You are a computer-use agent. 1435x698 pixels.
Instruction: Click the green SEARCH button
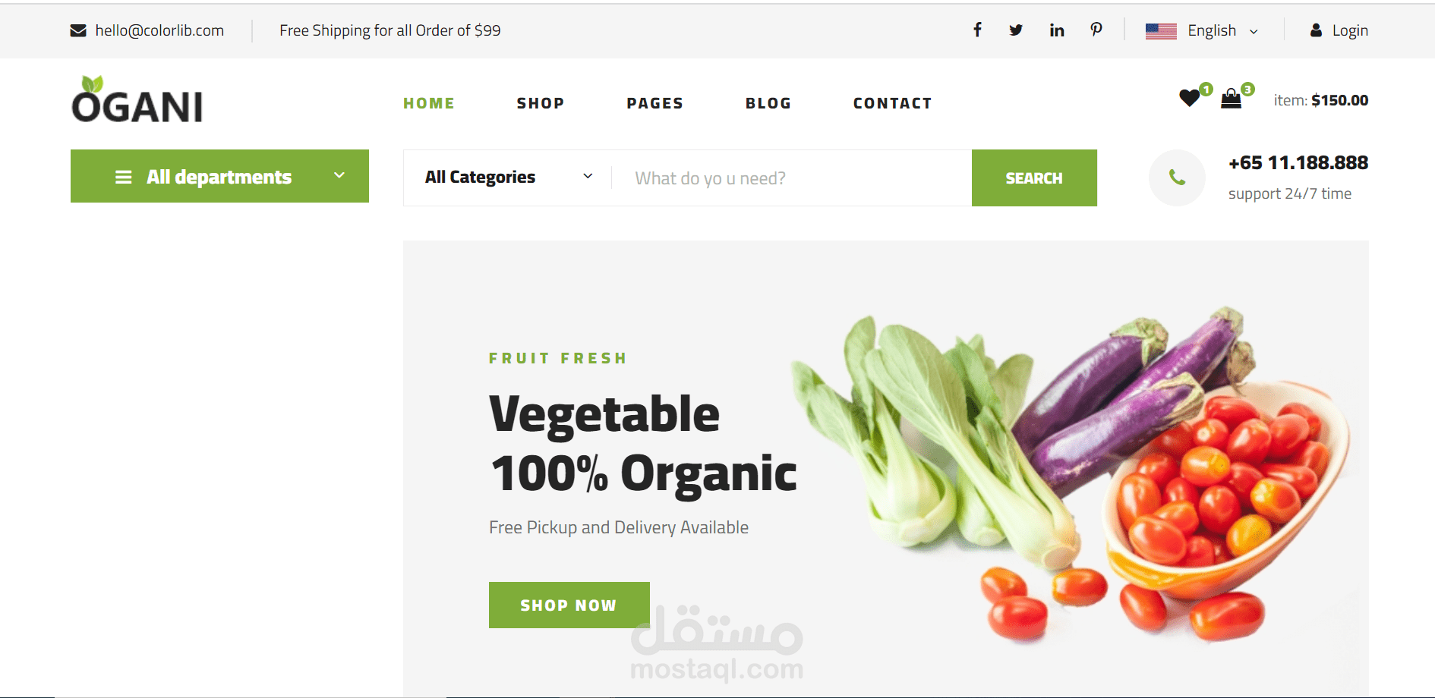(x=1034, y=178)
